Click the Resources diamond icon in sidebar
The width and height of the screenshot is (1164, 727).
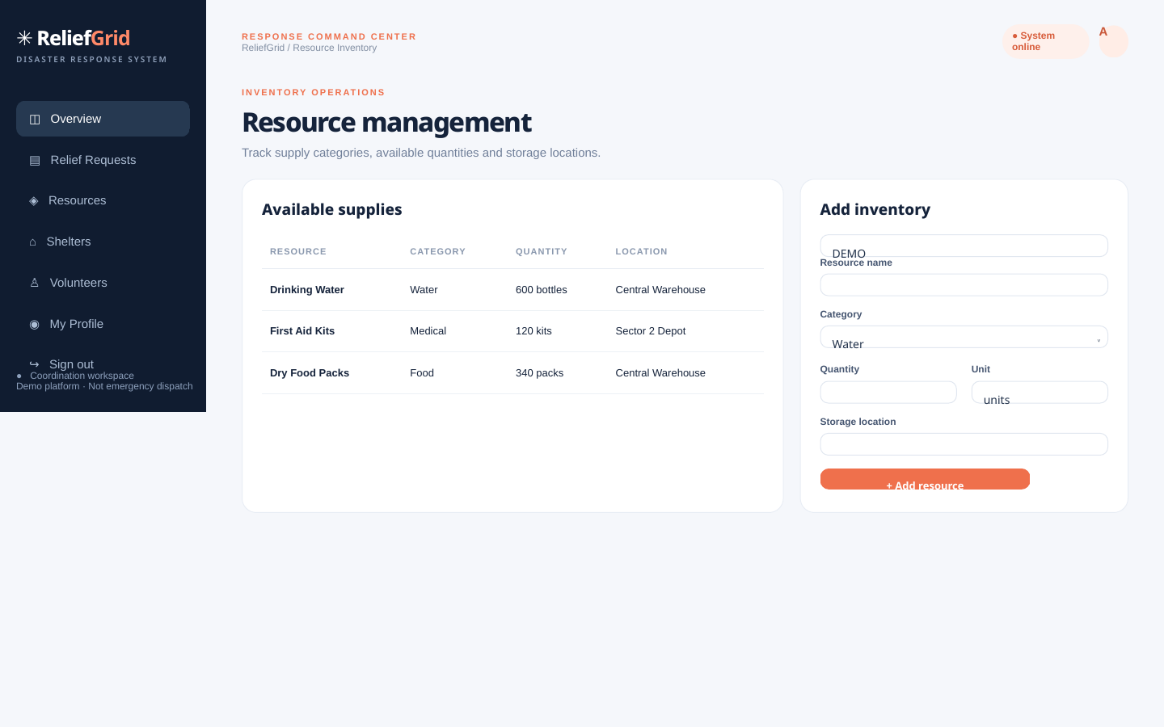click(x=34, y=201)
